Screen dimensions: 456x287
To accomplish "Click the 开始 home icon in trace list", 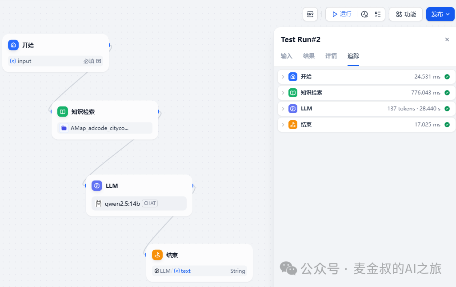I will tap(293, 77).
